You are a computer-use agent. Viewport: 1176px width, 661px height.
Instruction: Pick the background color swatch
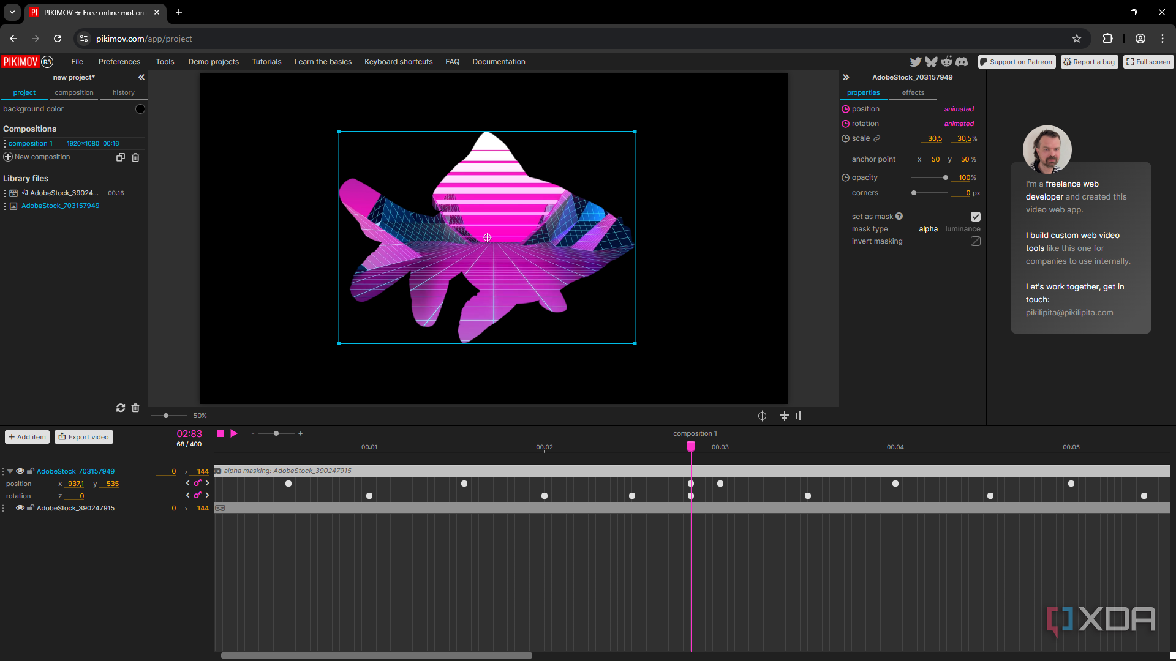[x=140, y=109]
